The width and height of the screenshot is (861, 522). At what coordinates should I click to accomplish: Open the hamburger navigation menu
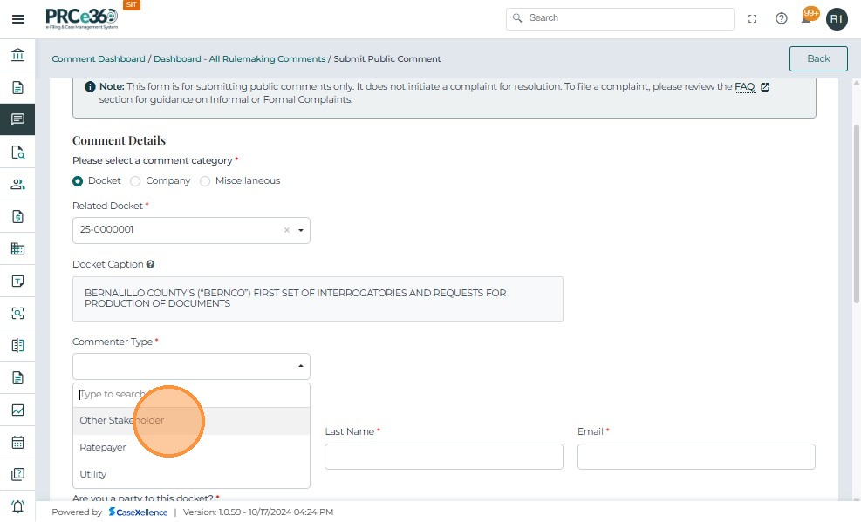click(17, 19)
